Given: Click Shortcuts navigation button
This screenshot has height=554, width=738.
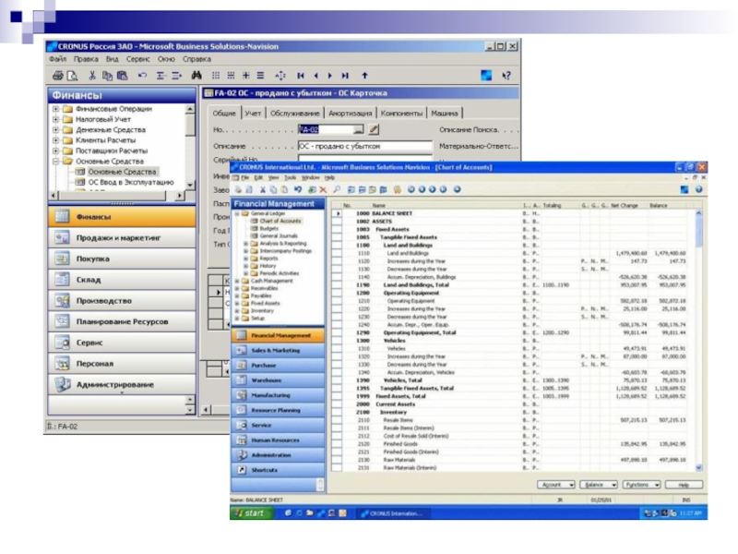Looking at the screenshot, I should pyautogui.click(x=278, y=470).
